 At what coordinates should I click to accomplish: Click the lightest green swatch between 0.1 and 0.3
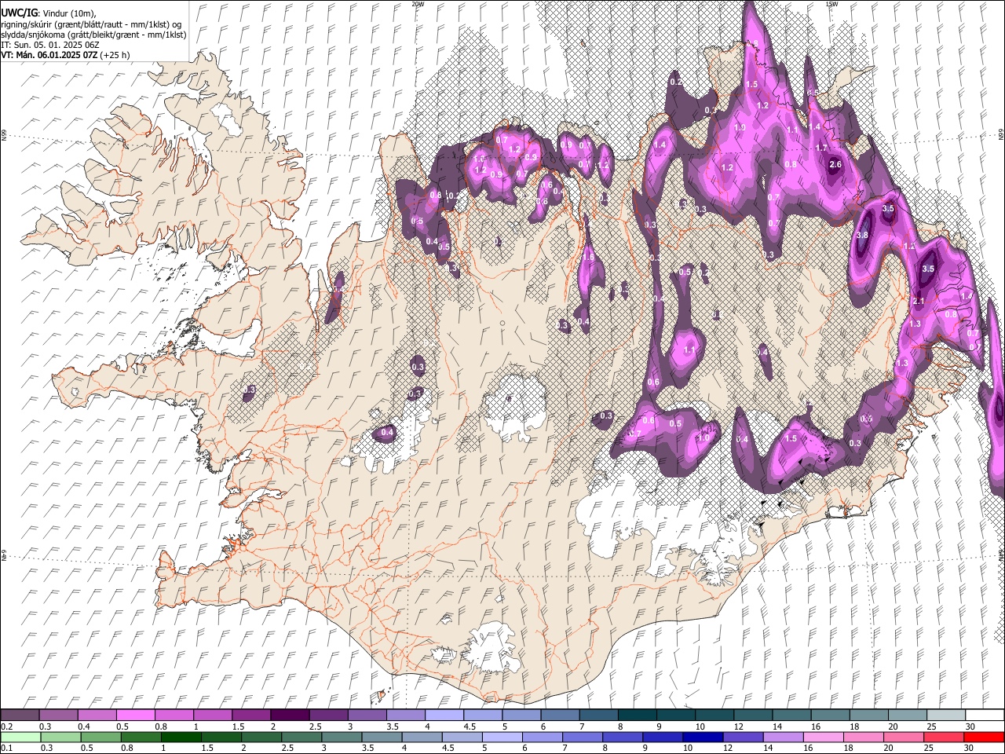[20, 737]
